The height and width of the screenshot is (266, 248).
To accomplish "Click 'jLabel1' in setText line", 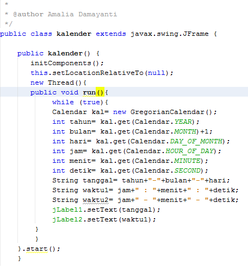I will click(x=67, y=210).
